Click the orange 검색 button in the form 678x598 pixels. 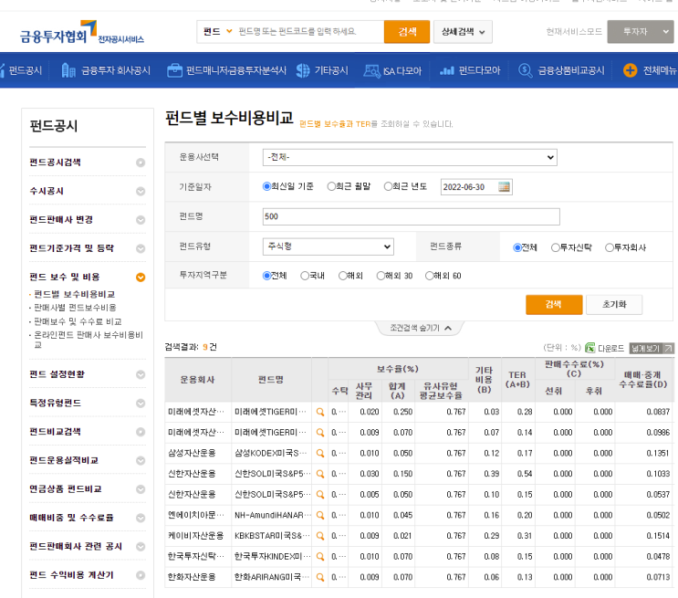click(554, 304)
